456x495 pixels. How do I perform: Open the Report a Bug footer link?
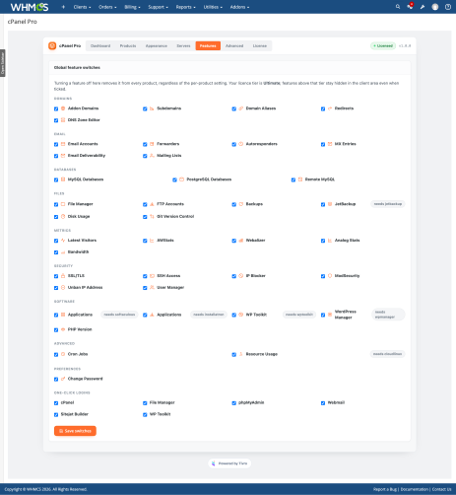[x=385, y=489]
